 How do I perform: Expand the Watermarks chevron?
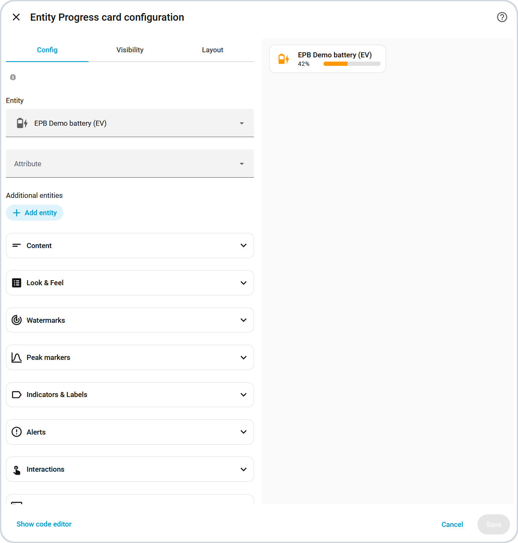click(243, 320)
